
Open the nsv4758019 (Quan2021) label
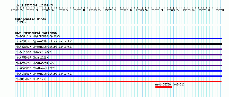32,57
